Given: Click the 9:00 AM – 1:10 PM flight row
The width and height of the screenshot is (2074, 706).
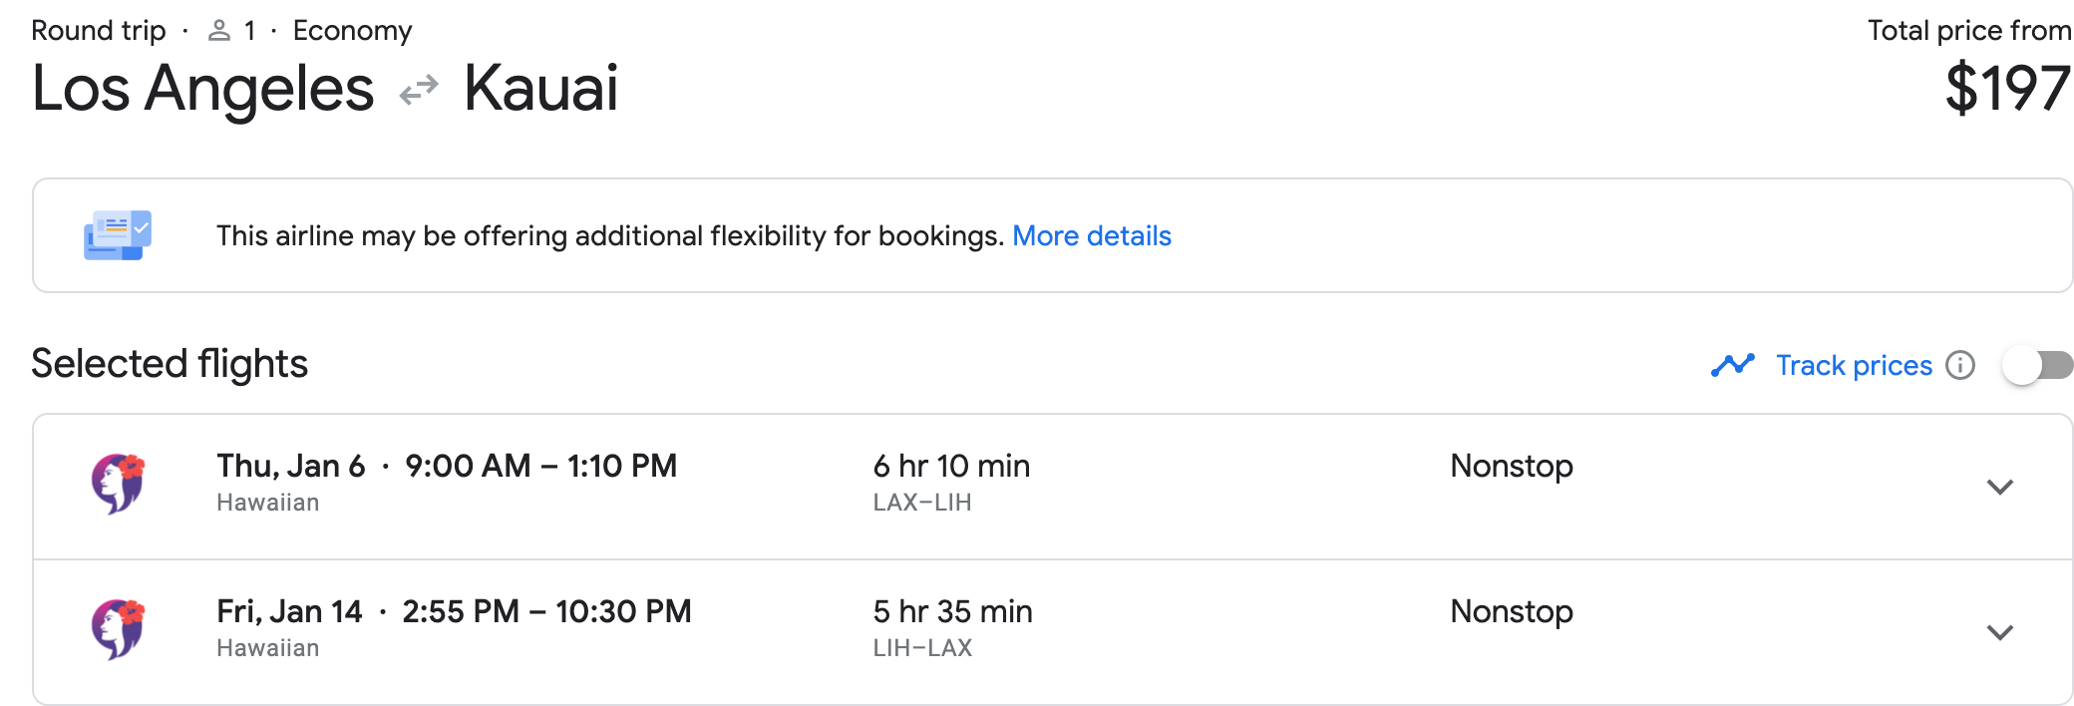Looking at the screenshot, I should tap(1053, 487).
